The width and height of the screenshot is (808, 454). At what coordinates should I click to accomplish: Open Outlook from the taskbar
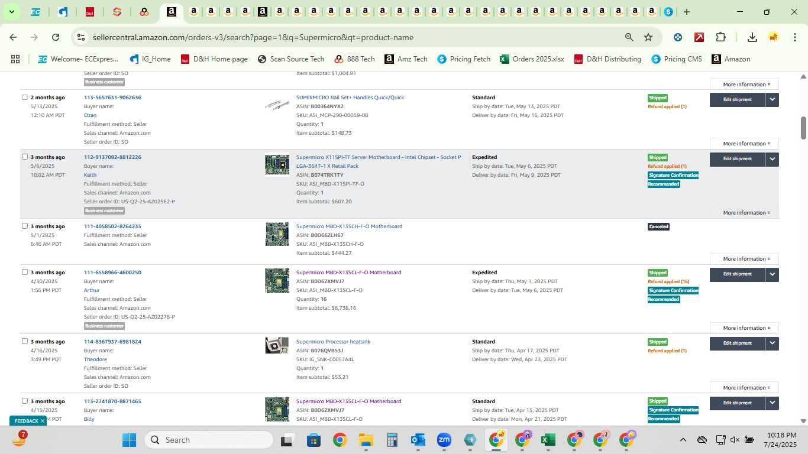(418, 440)
